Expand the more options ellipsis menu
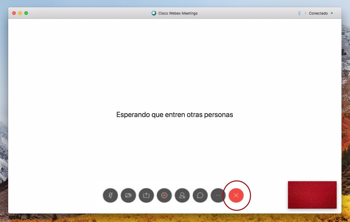 tap(218, 195)
